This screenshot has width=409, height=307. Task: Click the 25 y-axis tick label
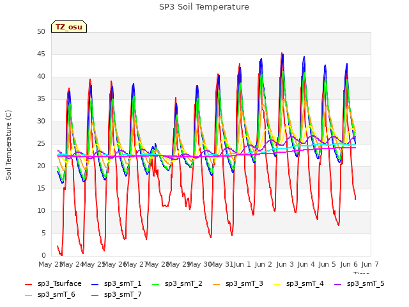(41, 143)
